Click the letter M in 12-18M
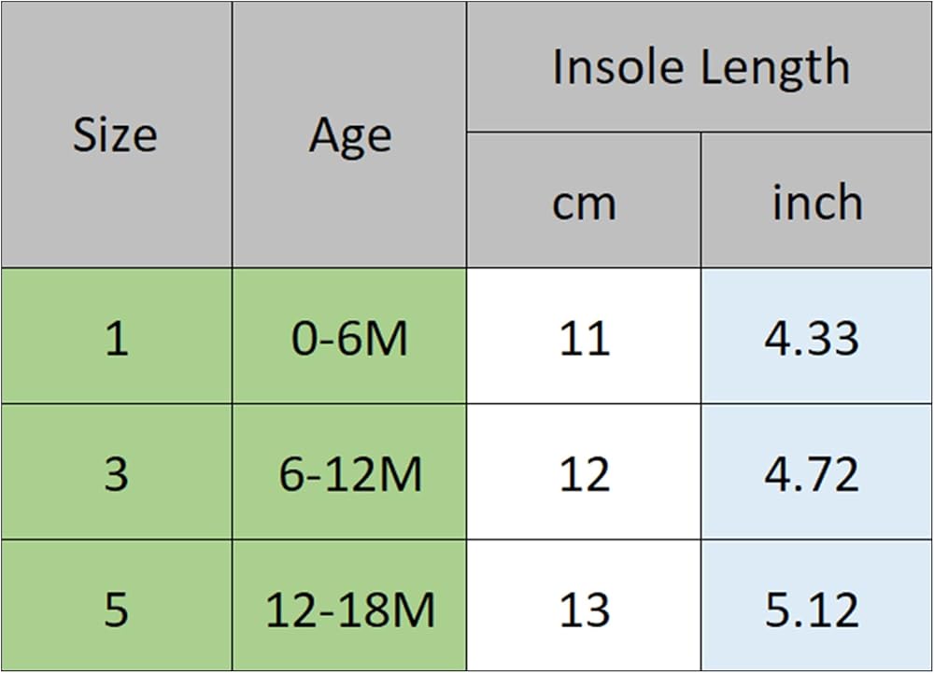Image resolution: width=934 pixels, height=673 pixels. tap(412, 610)
